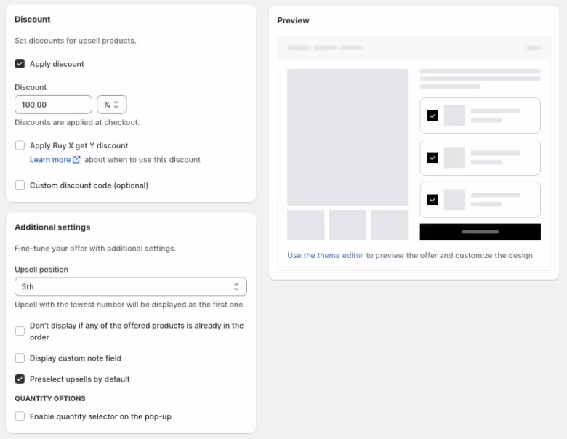Uncheck the Apply discount checkbox
This screenshot has height=439, width=567.
tap(20, 64)
